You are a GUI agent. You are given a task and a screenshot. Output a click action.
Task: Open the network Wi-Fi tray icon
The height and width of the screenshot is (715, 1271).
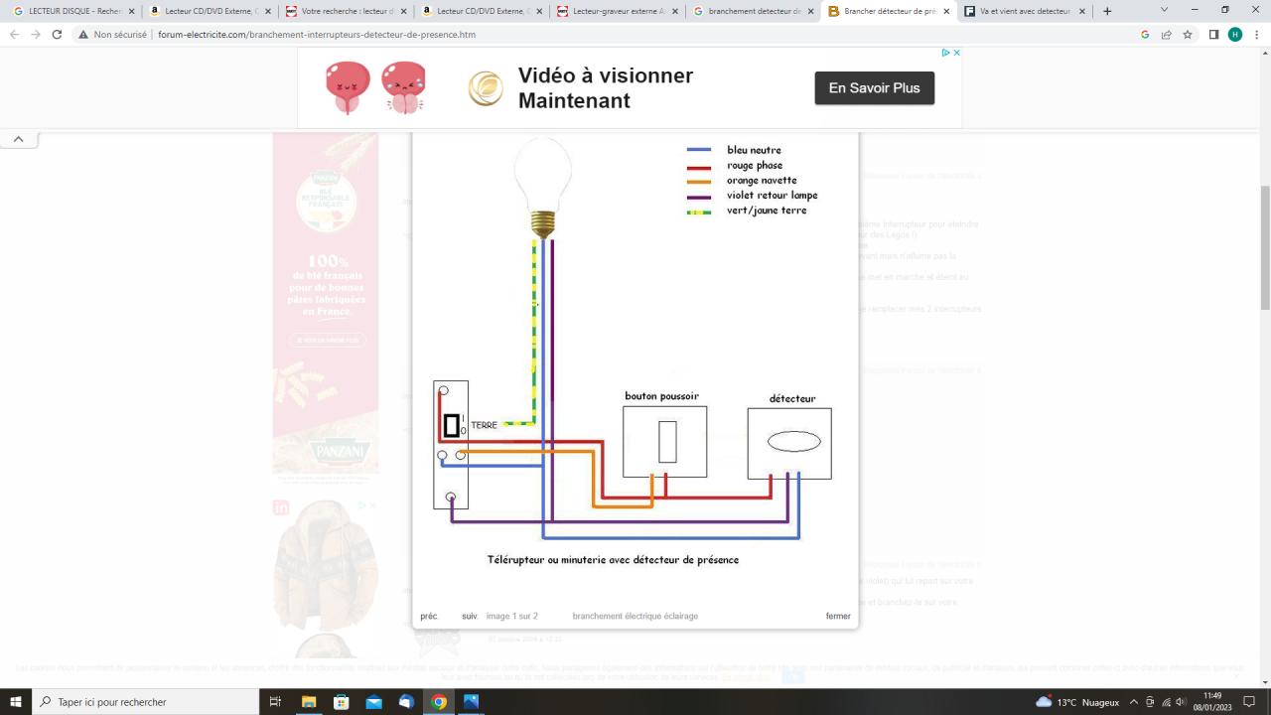(1166, 702)
